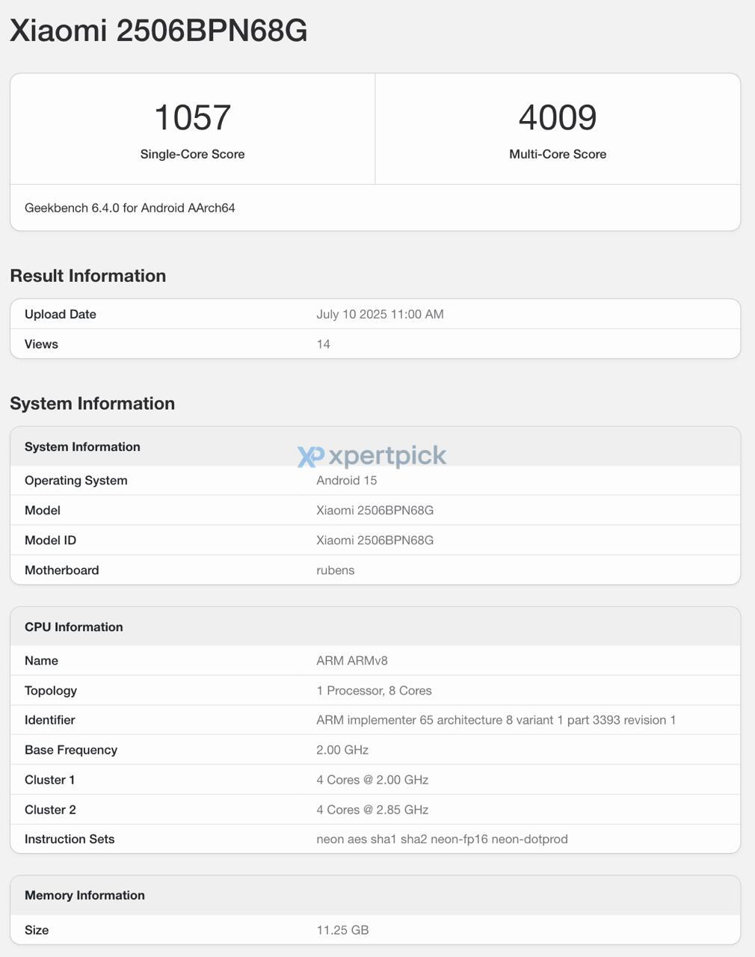Select the 1 Processor, 8 Cores value

(x=374, y=690)
